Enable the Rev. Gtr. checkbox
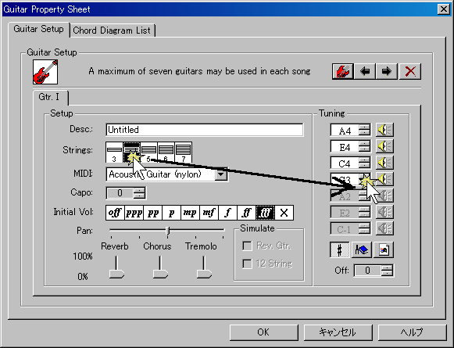This screenshot has width=454, height=348. pos(247,246)
